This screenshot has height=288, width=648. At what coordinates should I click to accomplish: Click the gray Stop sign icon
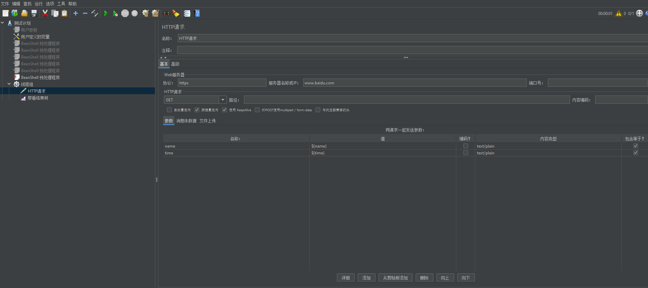[125, 13]
